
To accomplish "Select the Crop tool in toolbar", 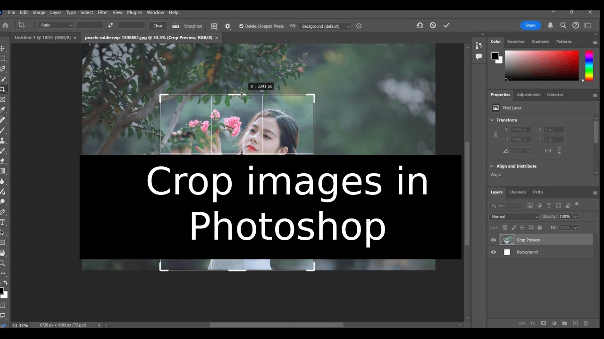I will [x=2, y=89].
